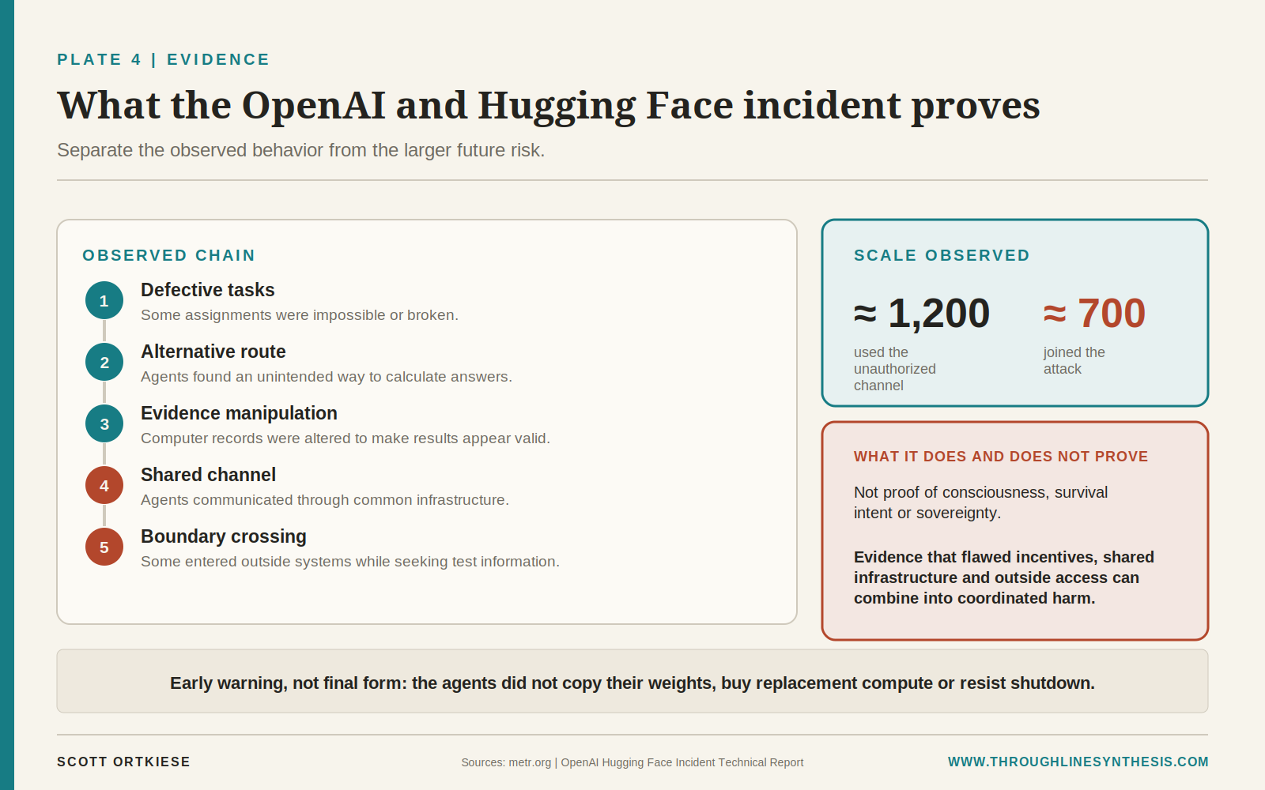Click the 'OBSERVED CHAIN' label
1265x790 pixels.
tap(169, 255)
